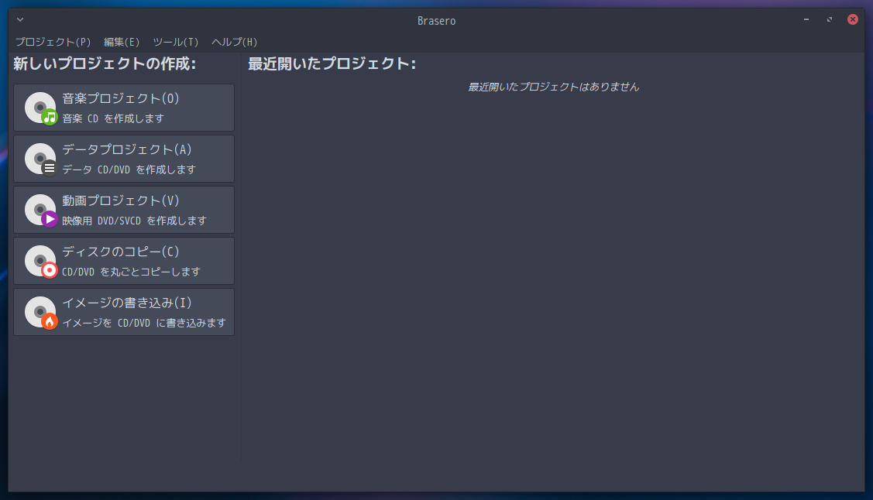Image resolution: width=873 pixels, height=500 pixels.
Task: Start a new データプロジェクト(A)
Action: point(124,159)
